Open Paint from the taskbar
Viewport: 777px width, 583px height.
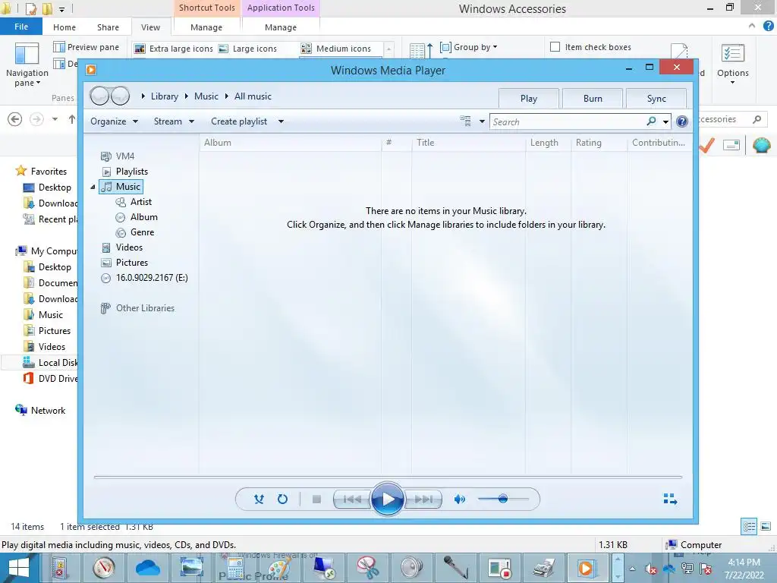pyautogui.click(x=279, y=568)
